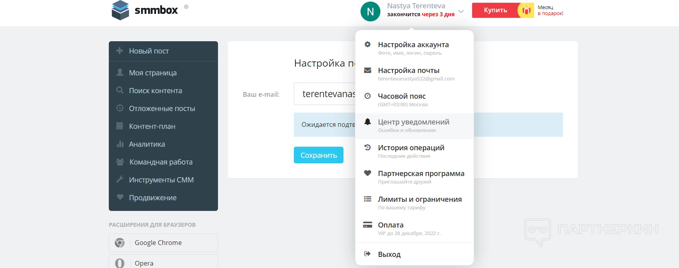
Task: Click the wrench icon for Инструменты СММ
Action: point(120,179)
